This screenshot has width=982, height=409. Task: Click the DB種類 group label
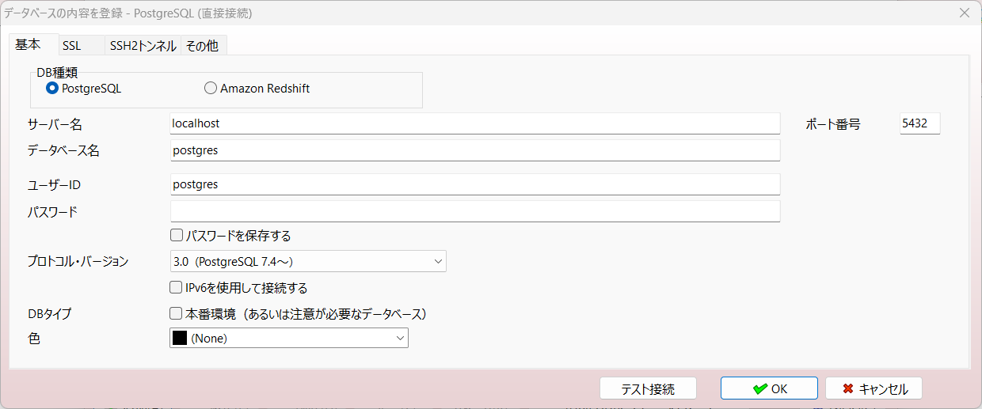point(57,73)
